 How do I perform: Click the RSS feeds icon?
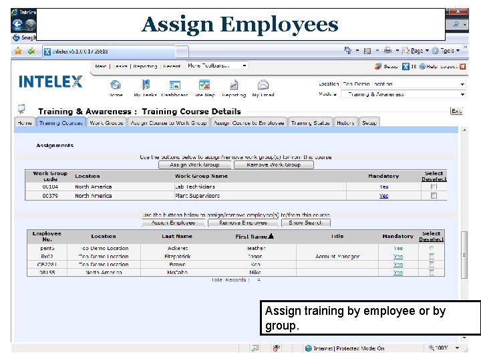[x=367, y=51]
